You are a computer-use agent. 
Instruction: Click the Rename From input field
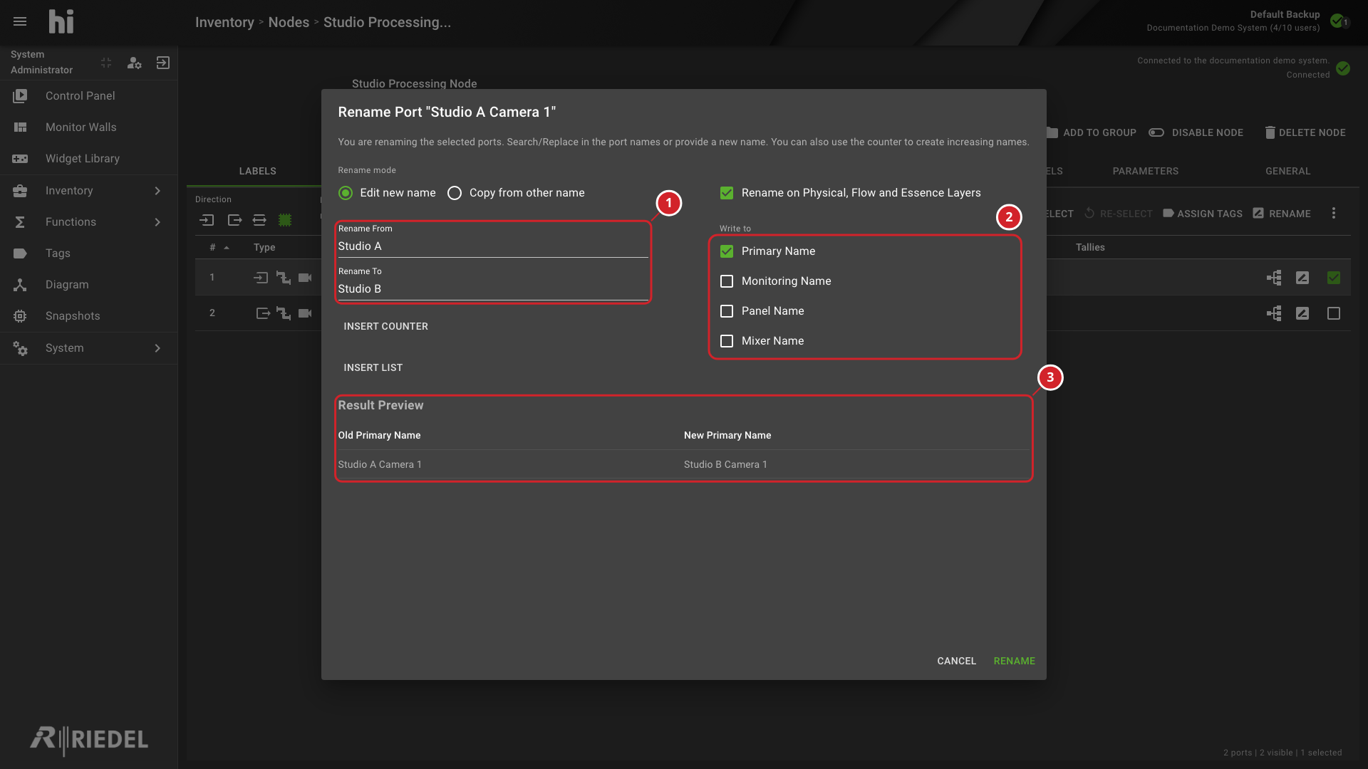[493, 246]
